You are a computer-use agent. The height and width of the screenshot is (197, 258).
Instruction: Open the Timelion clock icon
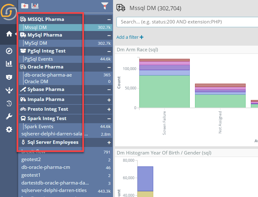pyautogui.click(x=9, y=103)
